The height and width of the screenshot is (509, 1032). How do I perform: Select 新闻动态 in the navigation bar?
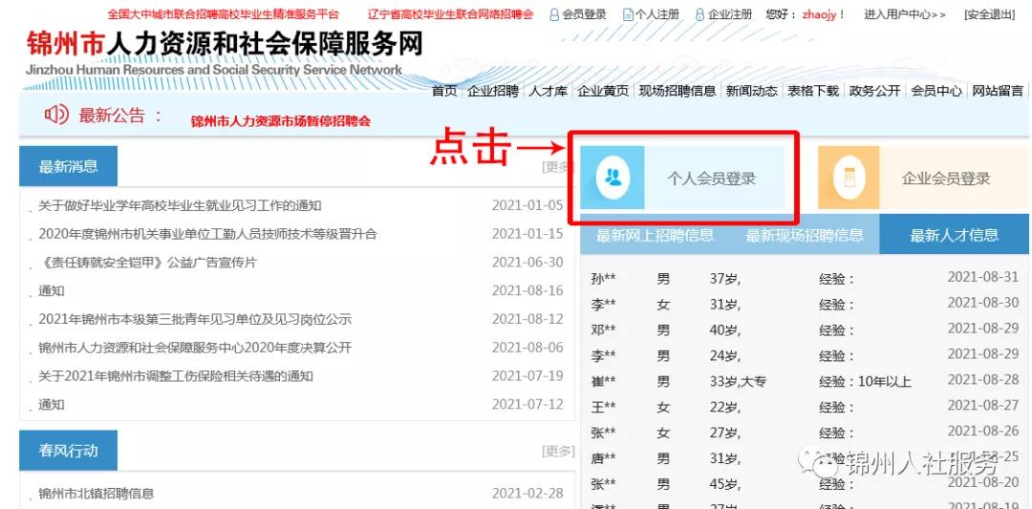(x=752, y=92)
